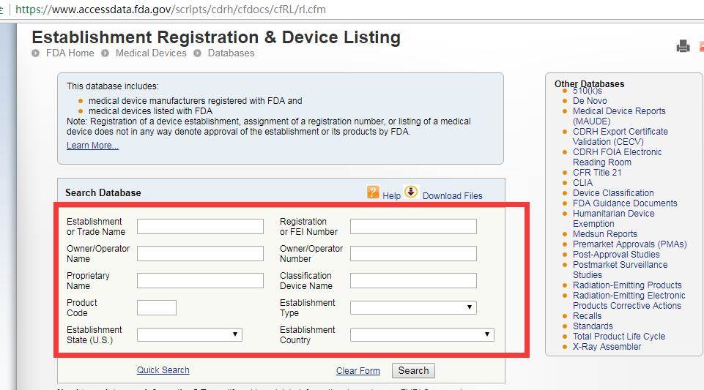This screenshot has height=390, width=704.
Task: Go to FDA Home breadcrumb
Action: pyautogui.click(x=70, y=53)
